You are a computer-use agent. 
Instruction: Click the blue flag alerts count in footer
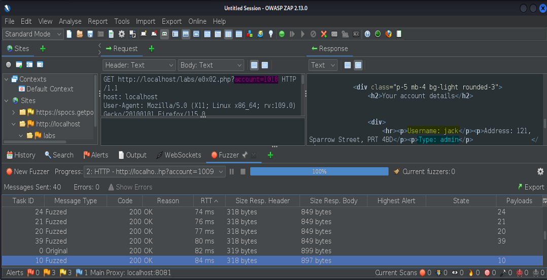pos(82,273)
